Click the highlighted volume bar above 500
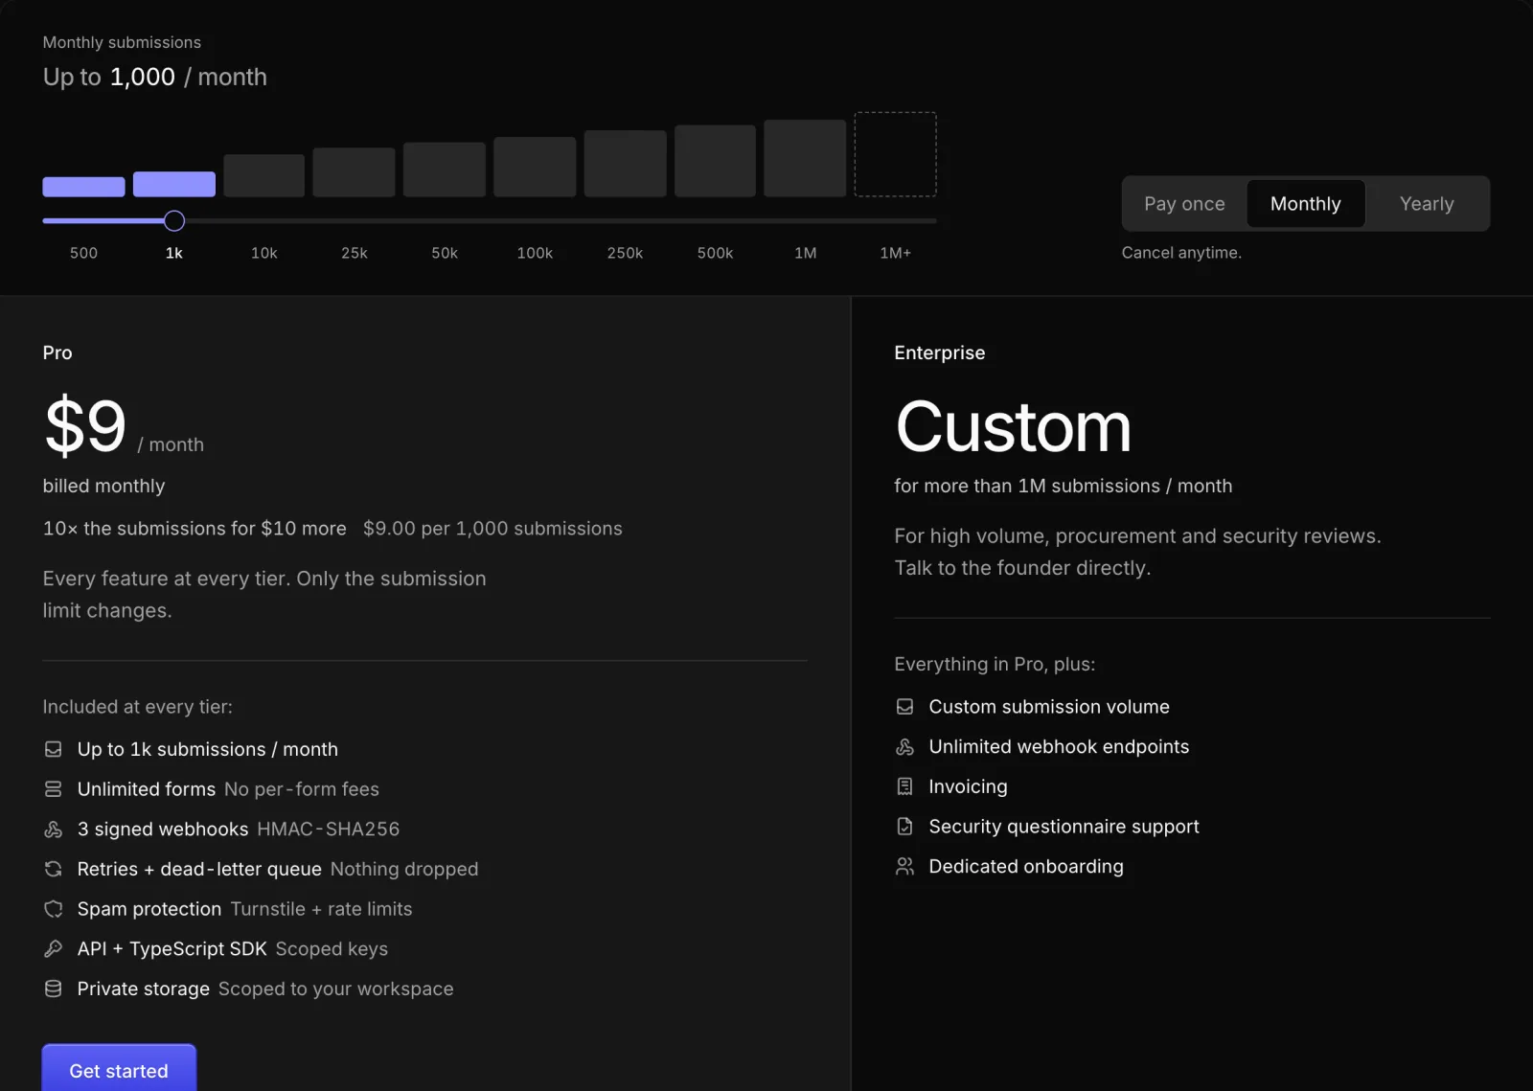Screen dimensions: 1533x1091 point(83,187)
